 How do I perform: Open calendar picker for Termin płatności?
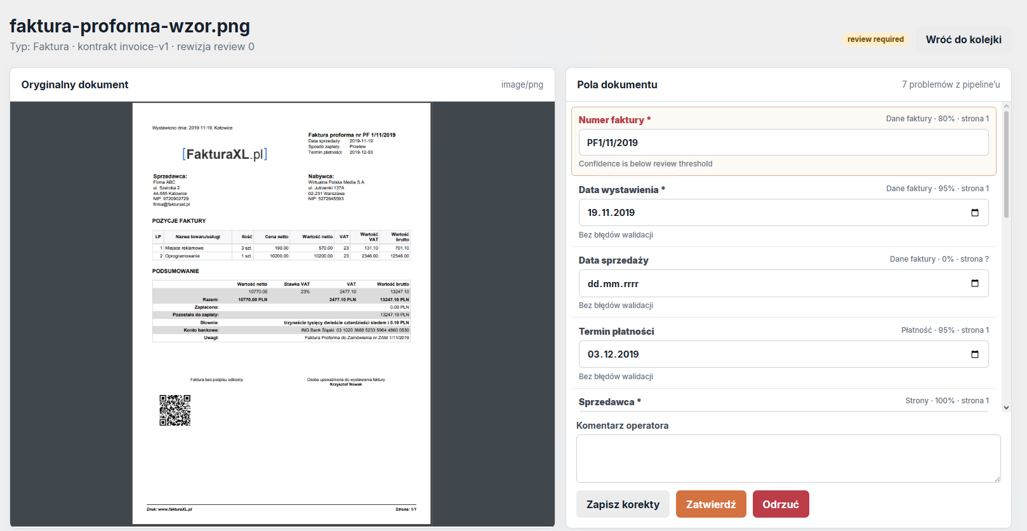pyautogui.click(x=975, y=354)
